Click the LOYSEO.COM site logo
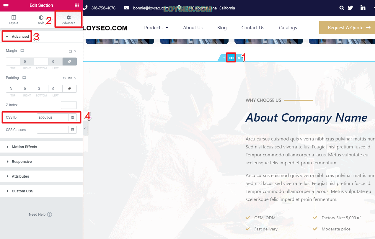375x239 pixels. (x=105, y=28)
